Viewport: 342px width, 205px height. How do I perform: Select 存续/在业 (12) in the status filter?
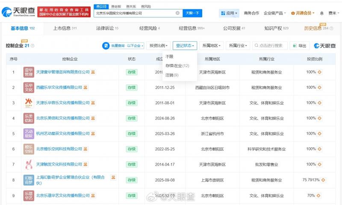[x=177, y=66]
